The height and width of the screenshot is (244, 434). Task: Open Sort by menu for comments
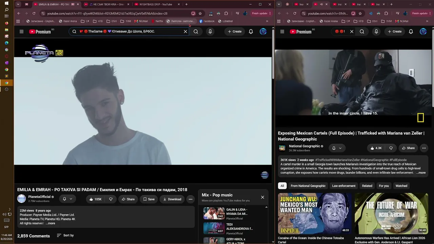(x=65, y=236)
